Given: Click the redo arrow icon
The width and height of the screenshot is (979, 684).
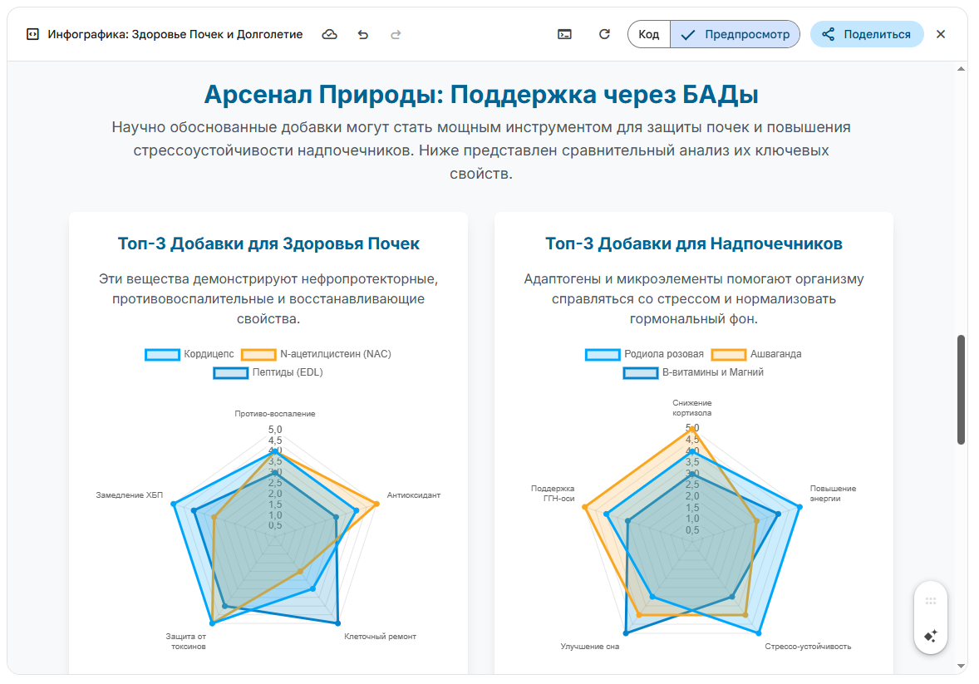Looking at the screenshot, I should point(396,34).
